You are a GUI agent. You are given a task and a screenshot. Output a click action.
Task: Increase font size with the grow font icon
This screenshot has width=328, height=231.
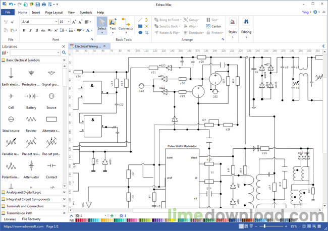click(74, 22)
